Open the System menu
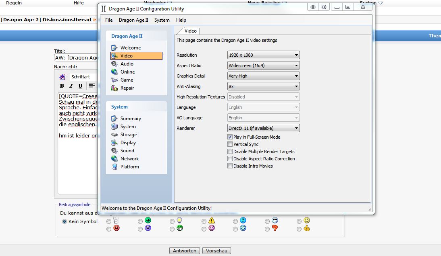 (x=162, y=20)
